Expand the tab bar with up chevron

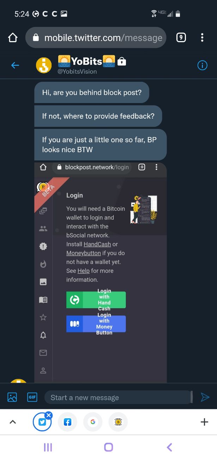click(x=13, y=422)
